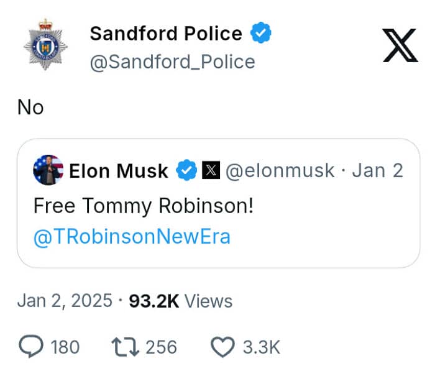Image resolution: width=435 pixels, height=371 pixels.
Task: View the 93.2K Views count
Action: [x=180, y=301]
